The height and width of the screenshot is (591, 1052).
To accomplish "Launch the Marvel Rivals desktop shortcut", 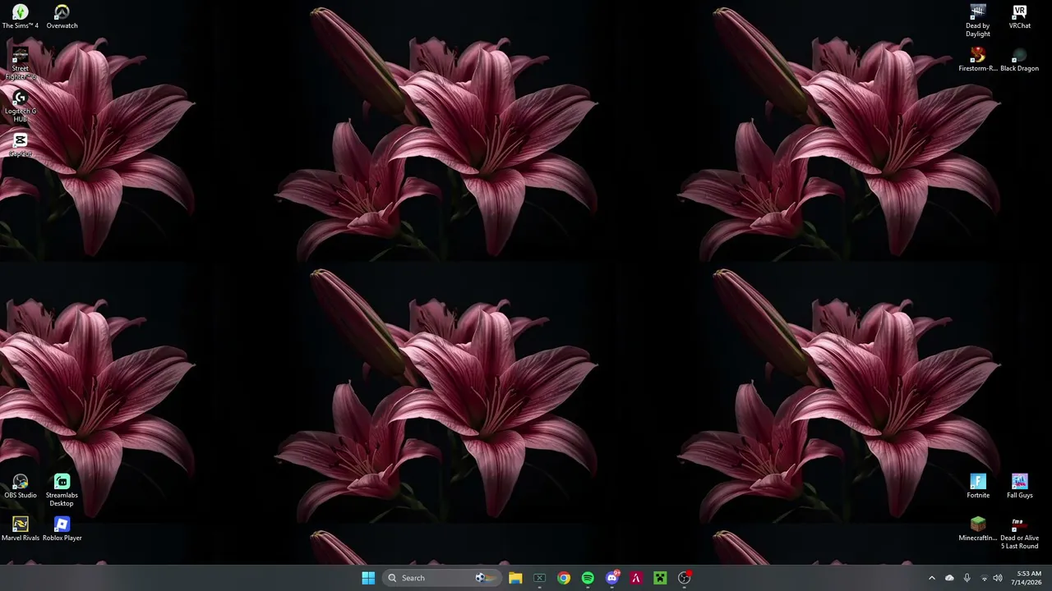I will [x=21, y=529].
